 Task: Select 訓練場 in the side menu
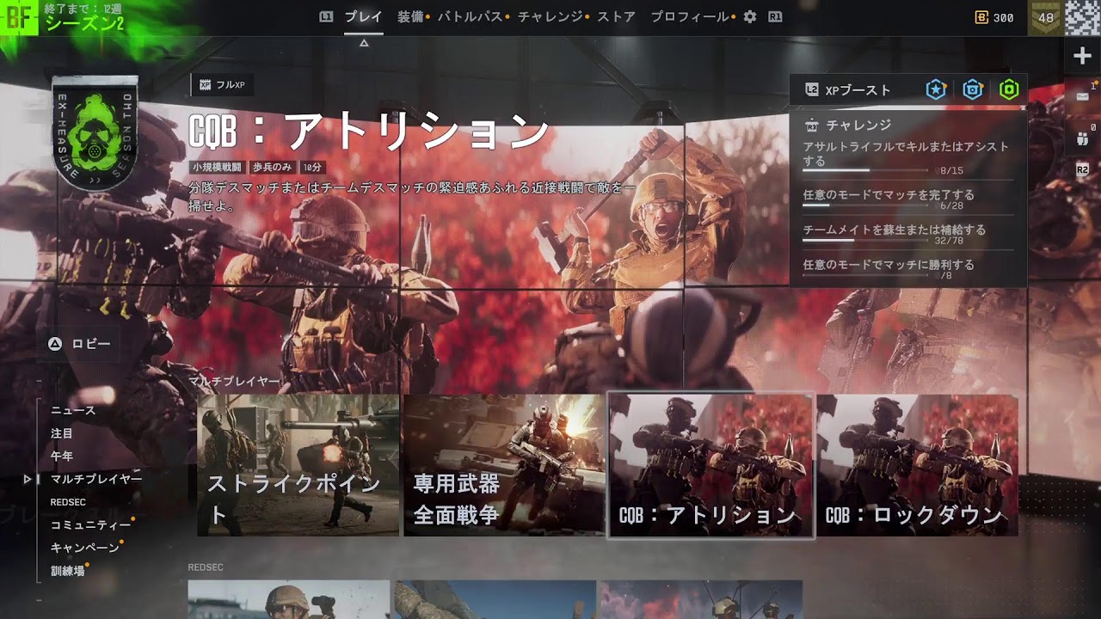pos(67,570)
